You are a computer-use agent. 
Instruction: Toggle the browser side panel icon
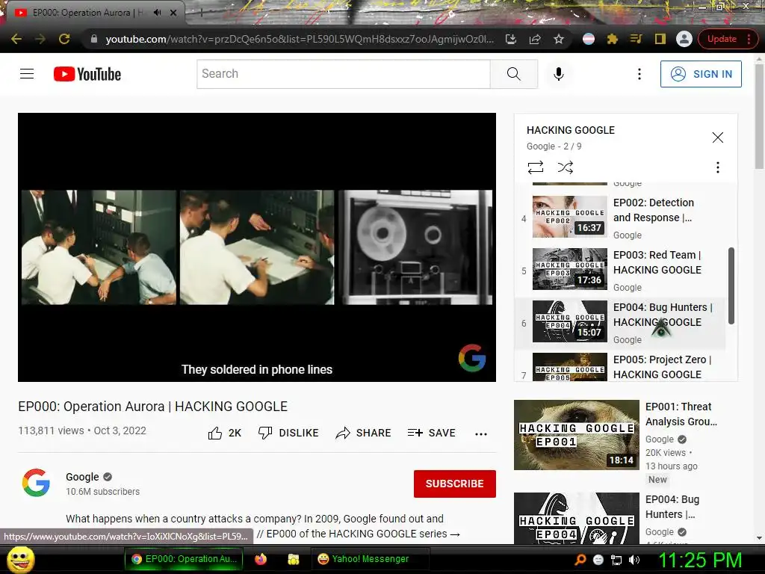[660, 39]
